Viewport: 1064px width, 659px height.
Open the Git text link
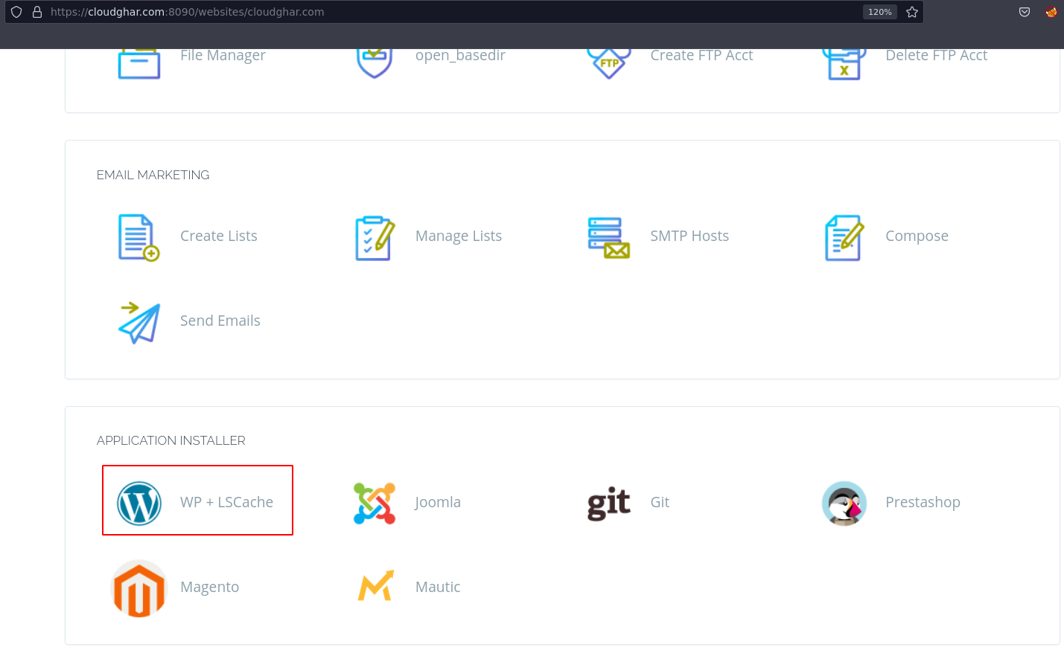point(660,502)
